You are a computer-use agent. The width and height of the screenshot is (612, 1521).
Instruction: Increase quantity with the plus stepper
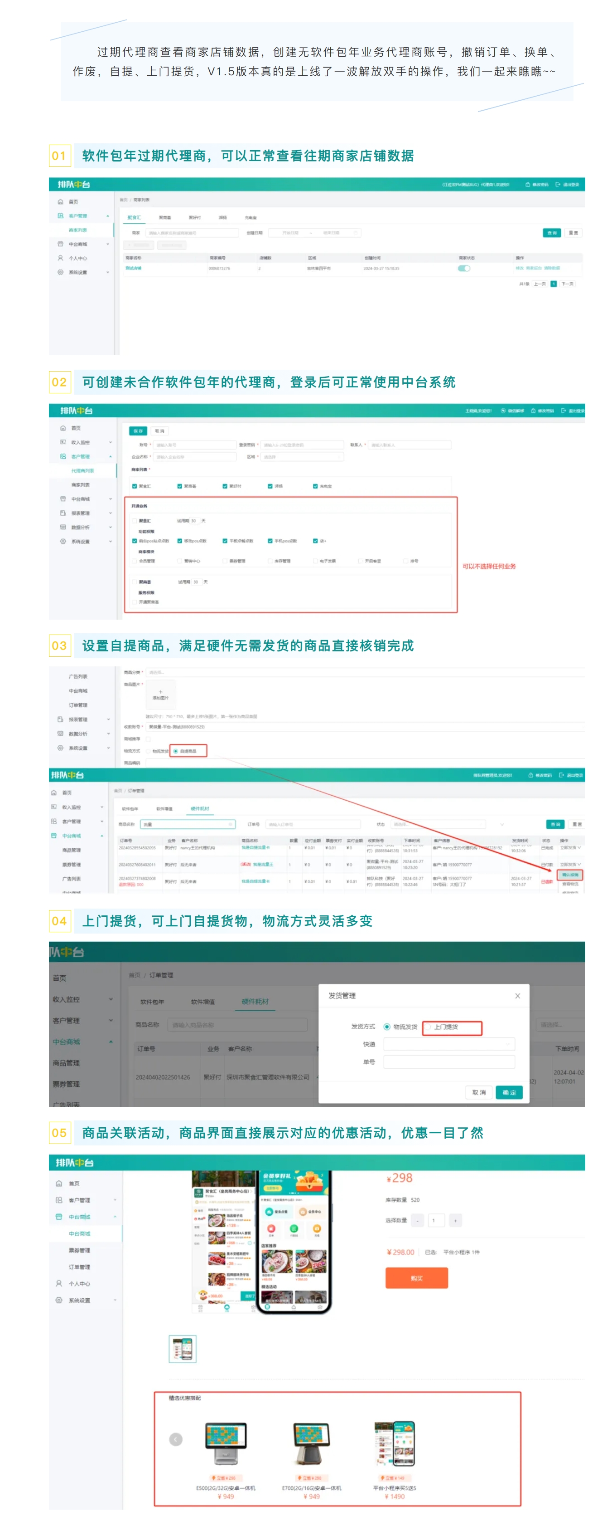point(455,1220)
